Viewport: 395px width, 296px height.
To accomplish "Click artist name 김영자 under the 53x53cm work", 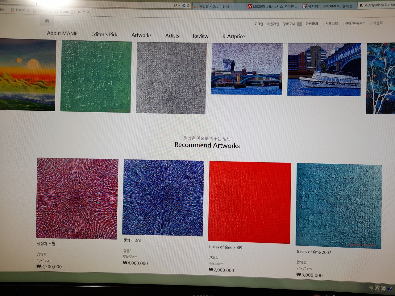I will tap(128, 251).
